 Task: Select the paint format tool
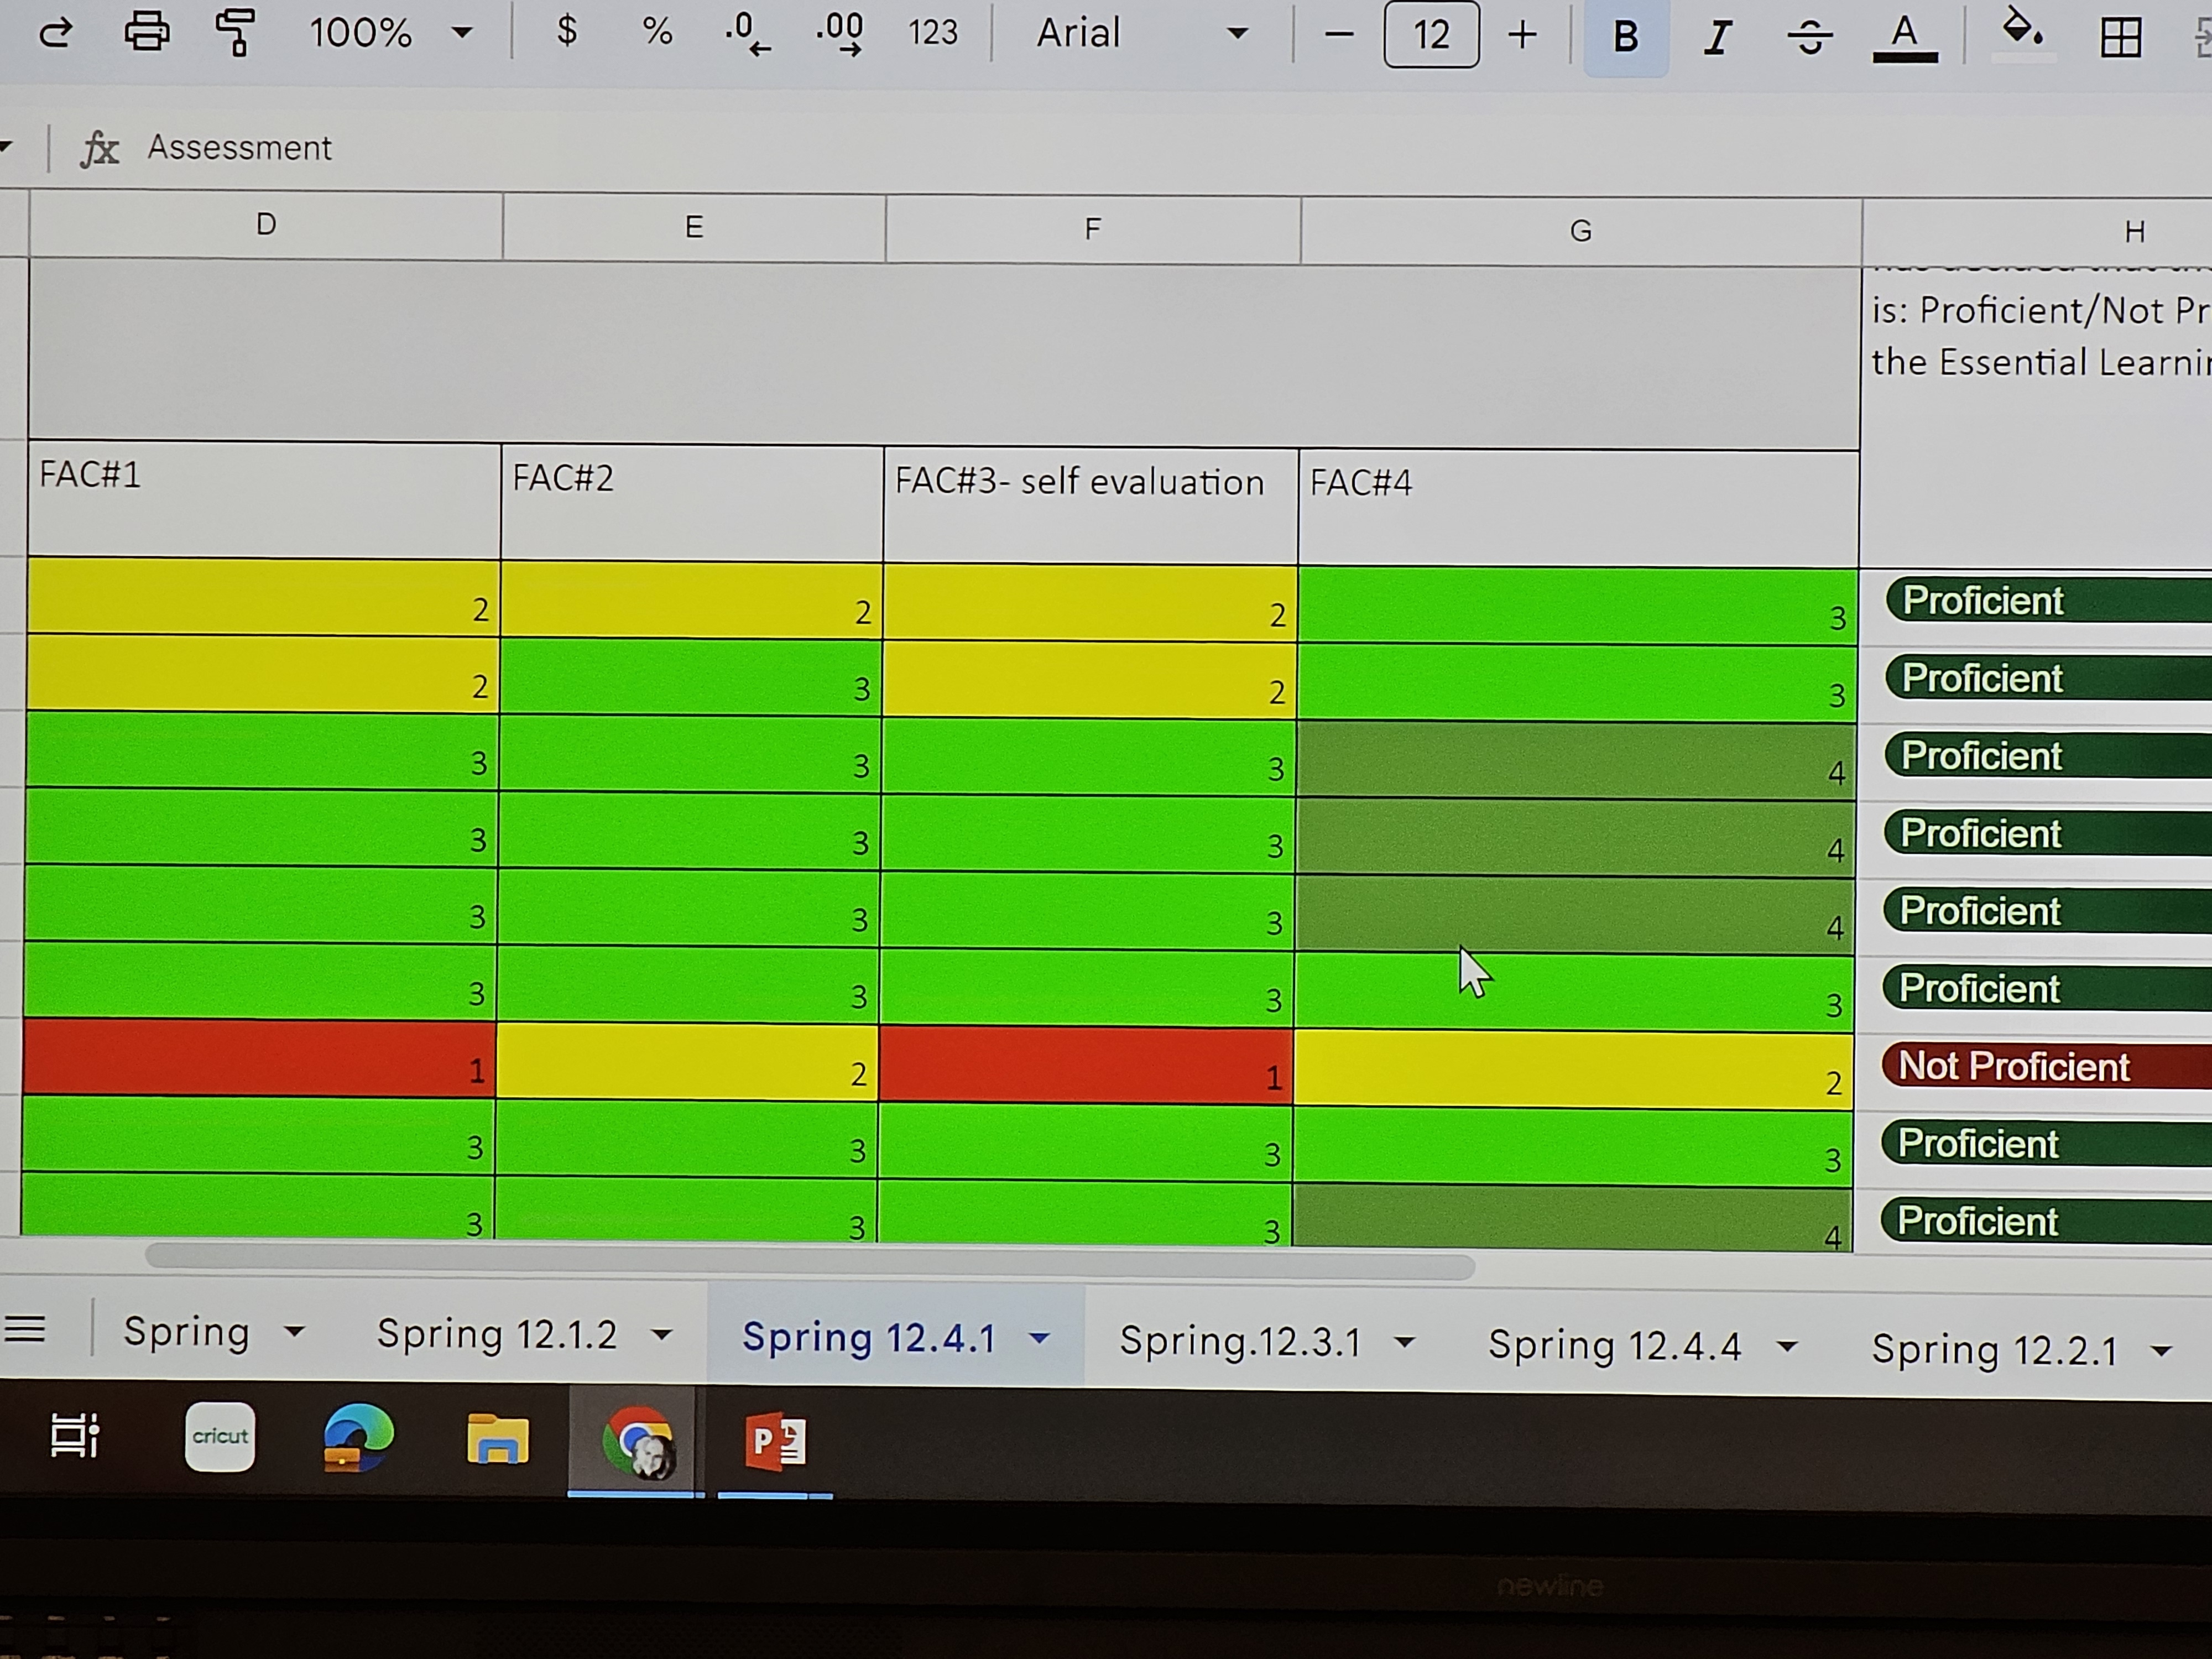click(x=236, y=32)
